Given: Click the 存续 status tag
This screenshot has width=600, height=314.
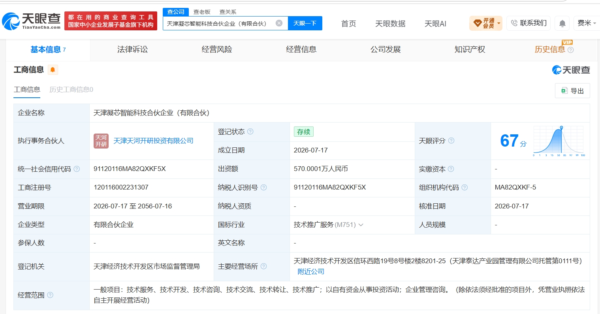Looking at the screenshot, I should [x=303, y=132].
